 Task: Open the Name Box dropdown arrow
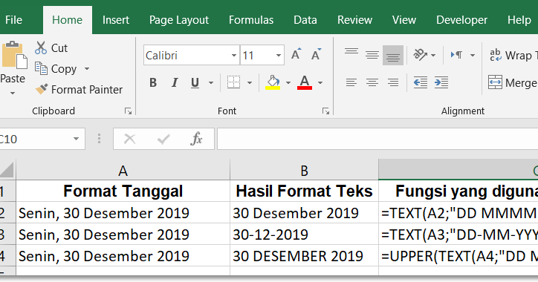[77, 139]
